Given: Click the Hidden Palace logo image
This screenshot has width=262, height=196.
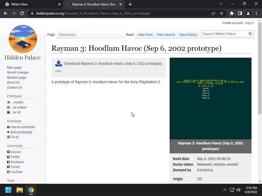Looking at the screenshot, I should pos(23,39).
